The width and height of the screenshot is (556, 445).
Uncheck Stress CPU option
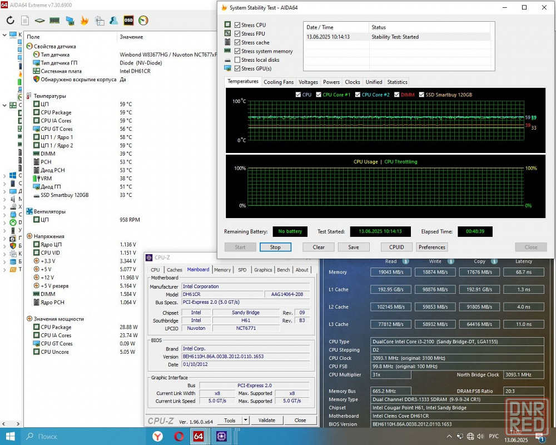tap(237, 25)
